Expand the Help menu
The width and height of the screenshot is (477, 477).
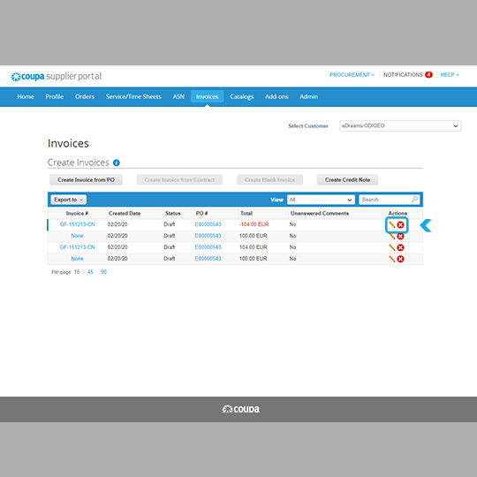pyautogui.click(x=450, y=75)
